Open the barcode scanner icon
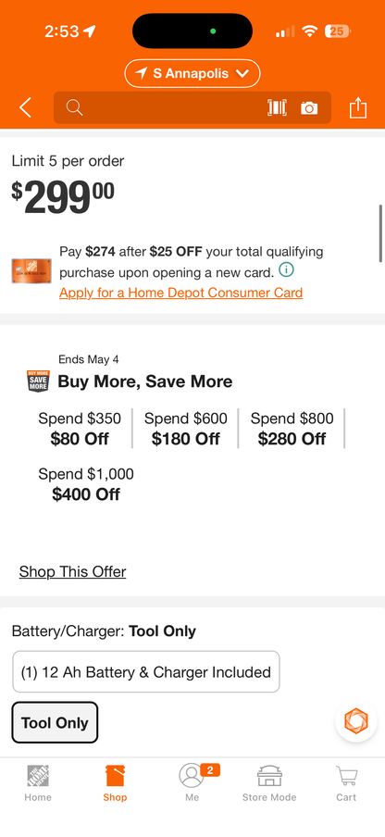 pos(277,107)
